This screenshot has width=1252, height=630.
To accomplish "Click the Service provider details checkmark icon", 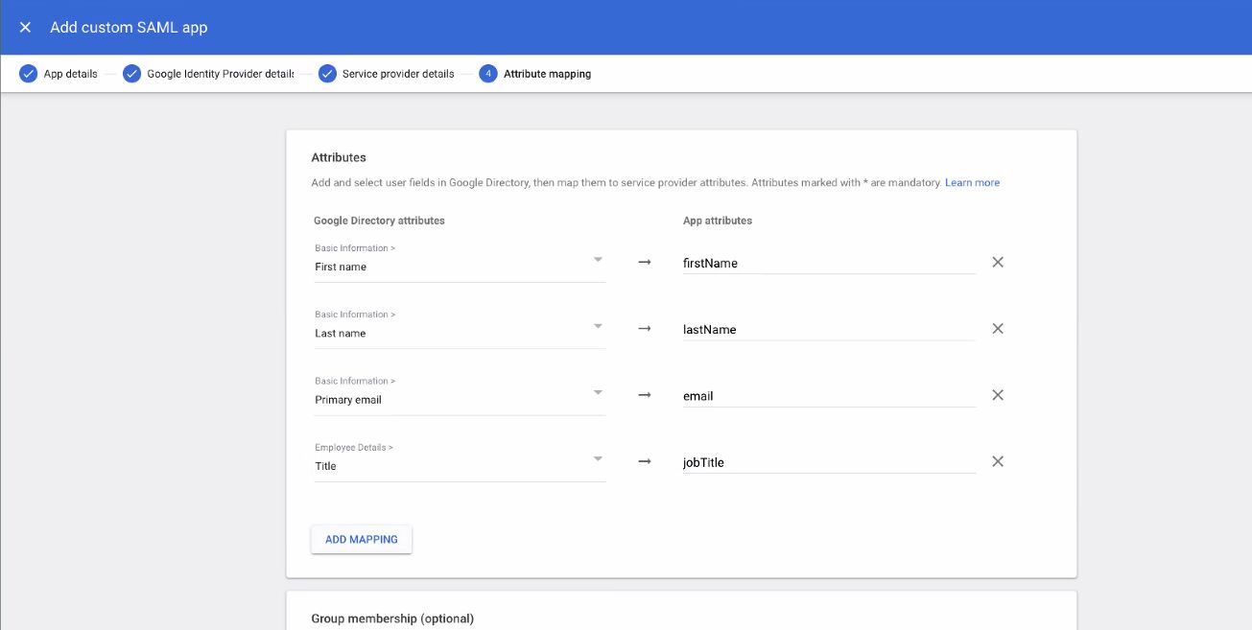I will click(327, 74).
